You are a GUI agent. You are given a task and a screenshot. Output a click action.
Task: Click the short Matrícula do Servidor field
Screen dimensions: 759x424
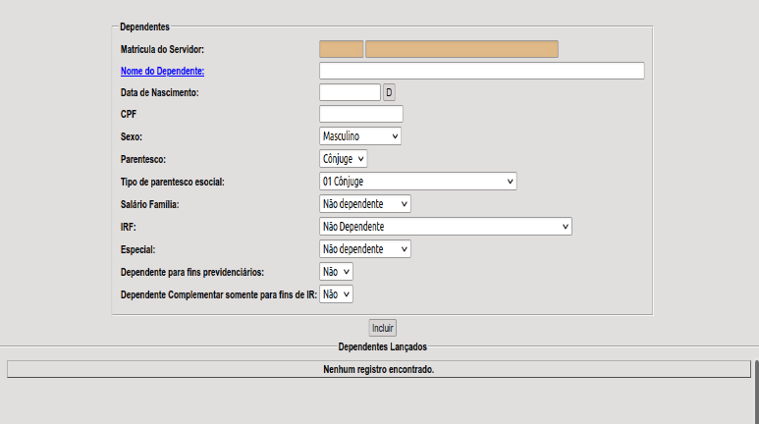341,49
